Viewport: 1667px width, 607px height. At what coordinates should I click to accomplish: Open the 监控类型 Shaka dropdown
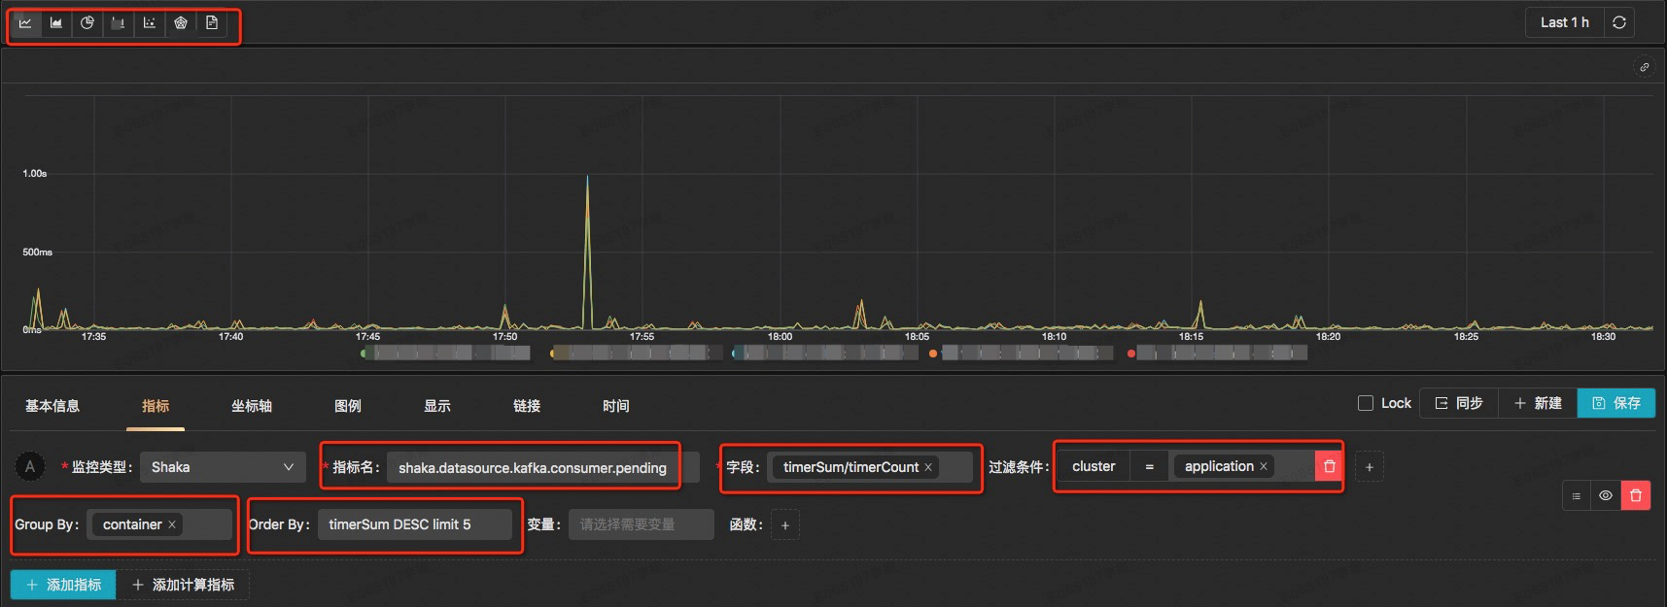pyautogui.click(x=222, y=467)
